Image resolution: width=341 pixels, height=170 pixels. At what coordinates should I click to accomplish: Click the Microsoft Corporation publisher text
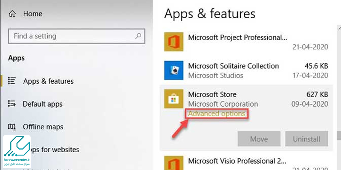coord(223,104)
